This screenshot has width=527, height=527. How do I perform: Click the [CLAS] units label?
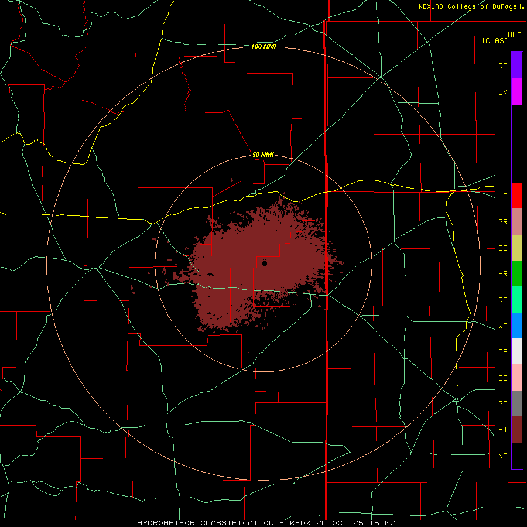pos(495,40)
